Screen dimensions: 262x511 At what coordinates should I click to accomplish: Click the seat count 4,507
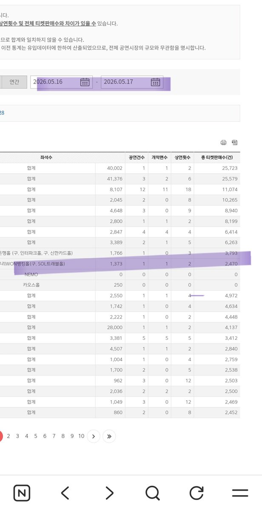click(x=116, y=349)
